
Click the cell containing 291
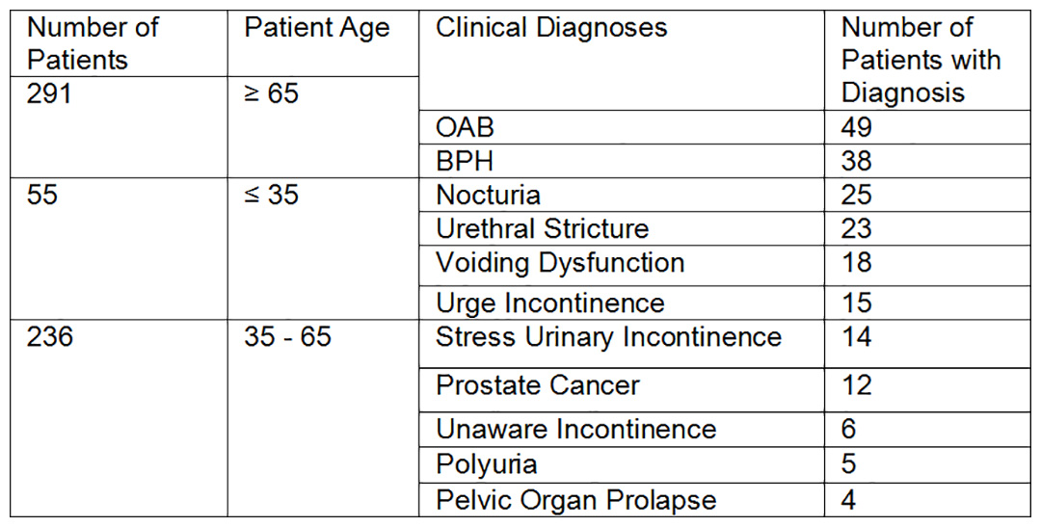(x=119, y=127)
